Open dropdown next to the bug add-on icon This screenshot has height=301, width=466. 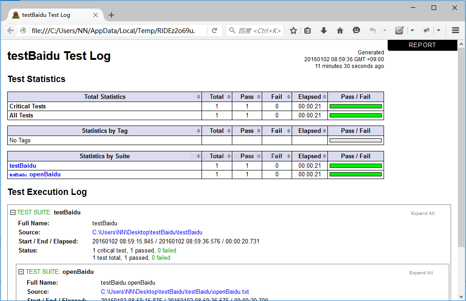[439, 30]
